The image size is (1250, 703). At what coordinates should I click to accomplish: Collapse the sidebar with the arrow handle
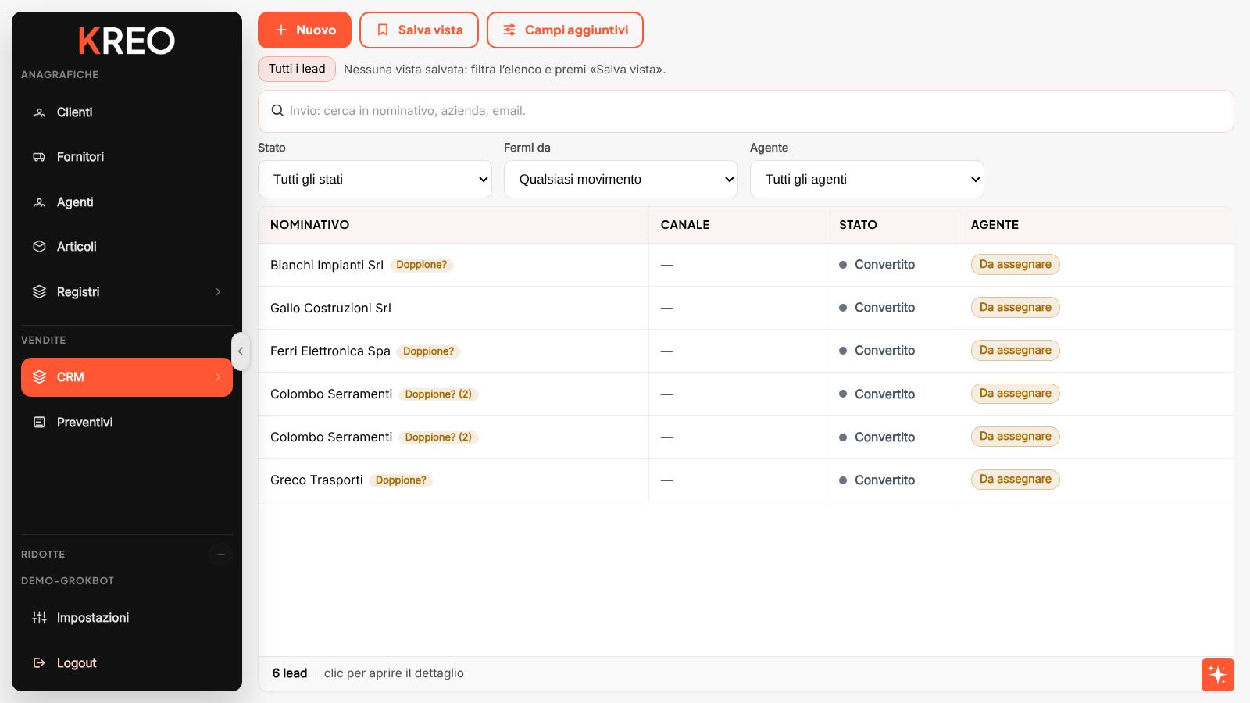tap(241, 351)
